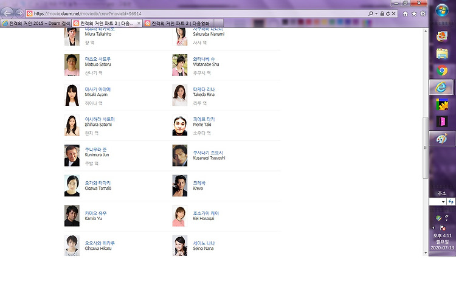
Task: Open Windows Explorer from the taskbar
Action: coord(442,54)
